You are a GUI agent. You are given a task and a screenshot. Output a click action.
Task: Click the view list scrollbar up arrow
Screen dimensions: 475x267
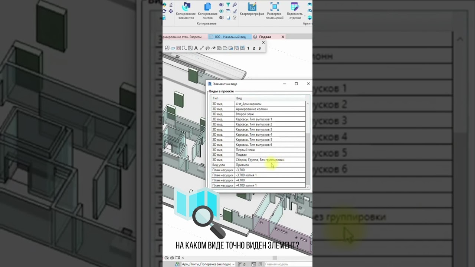[307, 104]
